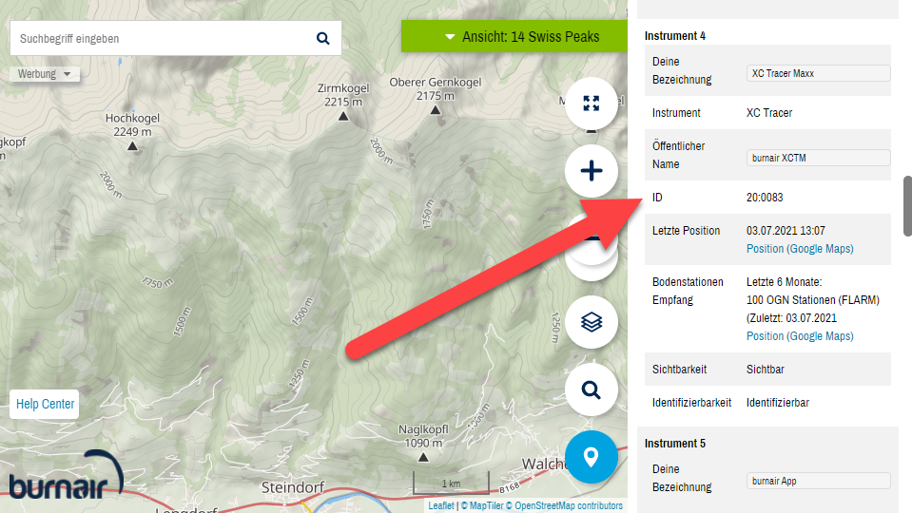The height and width of the screenshot is (513, 912).
Task: Click the burnair logo
Action: coord(66,475)
